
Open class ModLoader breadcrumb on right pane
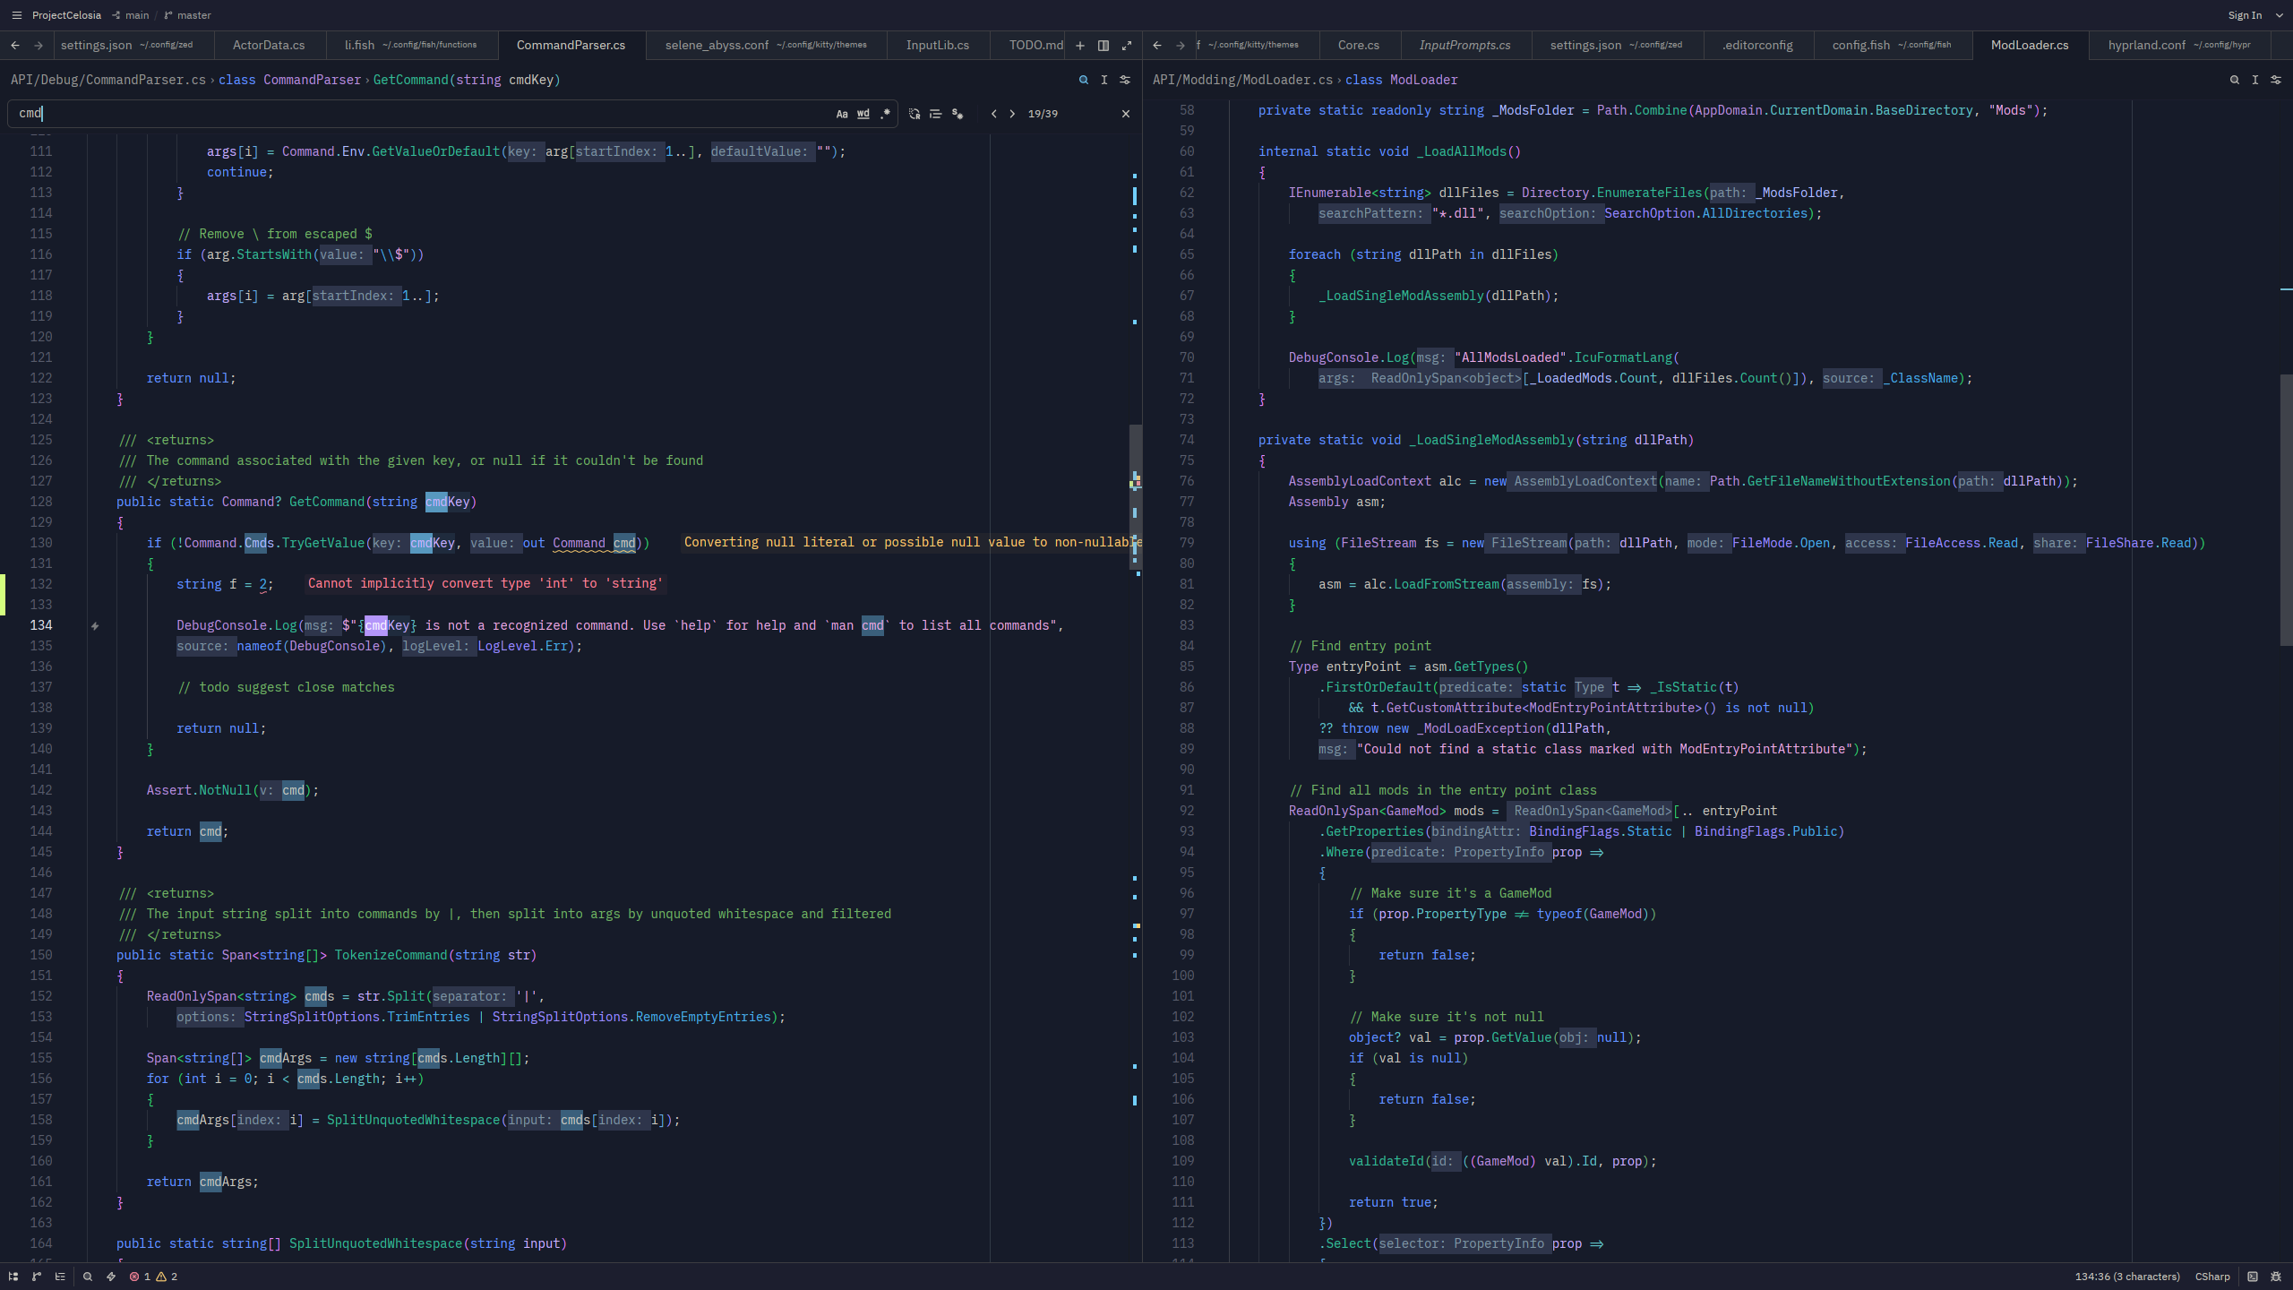point(1402,80)
